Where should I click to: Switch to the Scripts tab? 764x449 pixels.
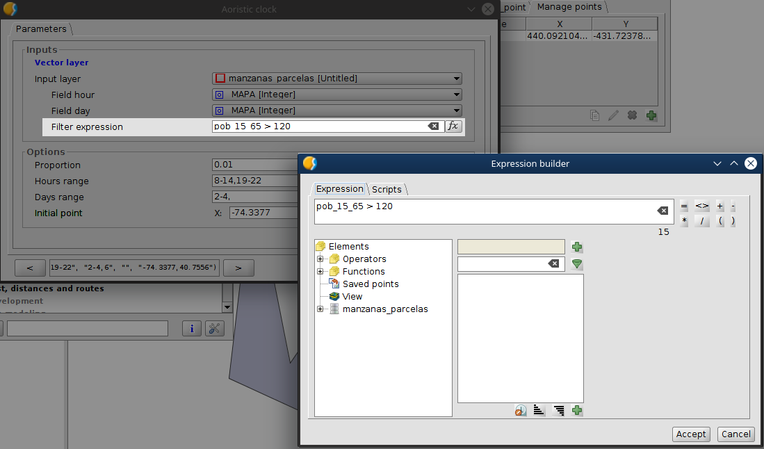[x=387, y=189]
